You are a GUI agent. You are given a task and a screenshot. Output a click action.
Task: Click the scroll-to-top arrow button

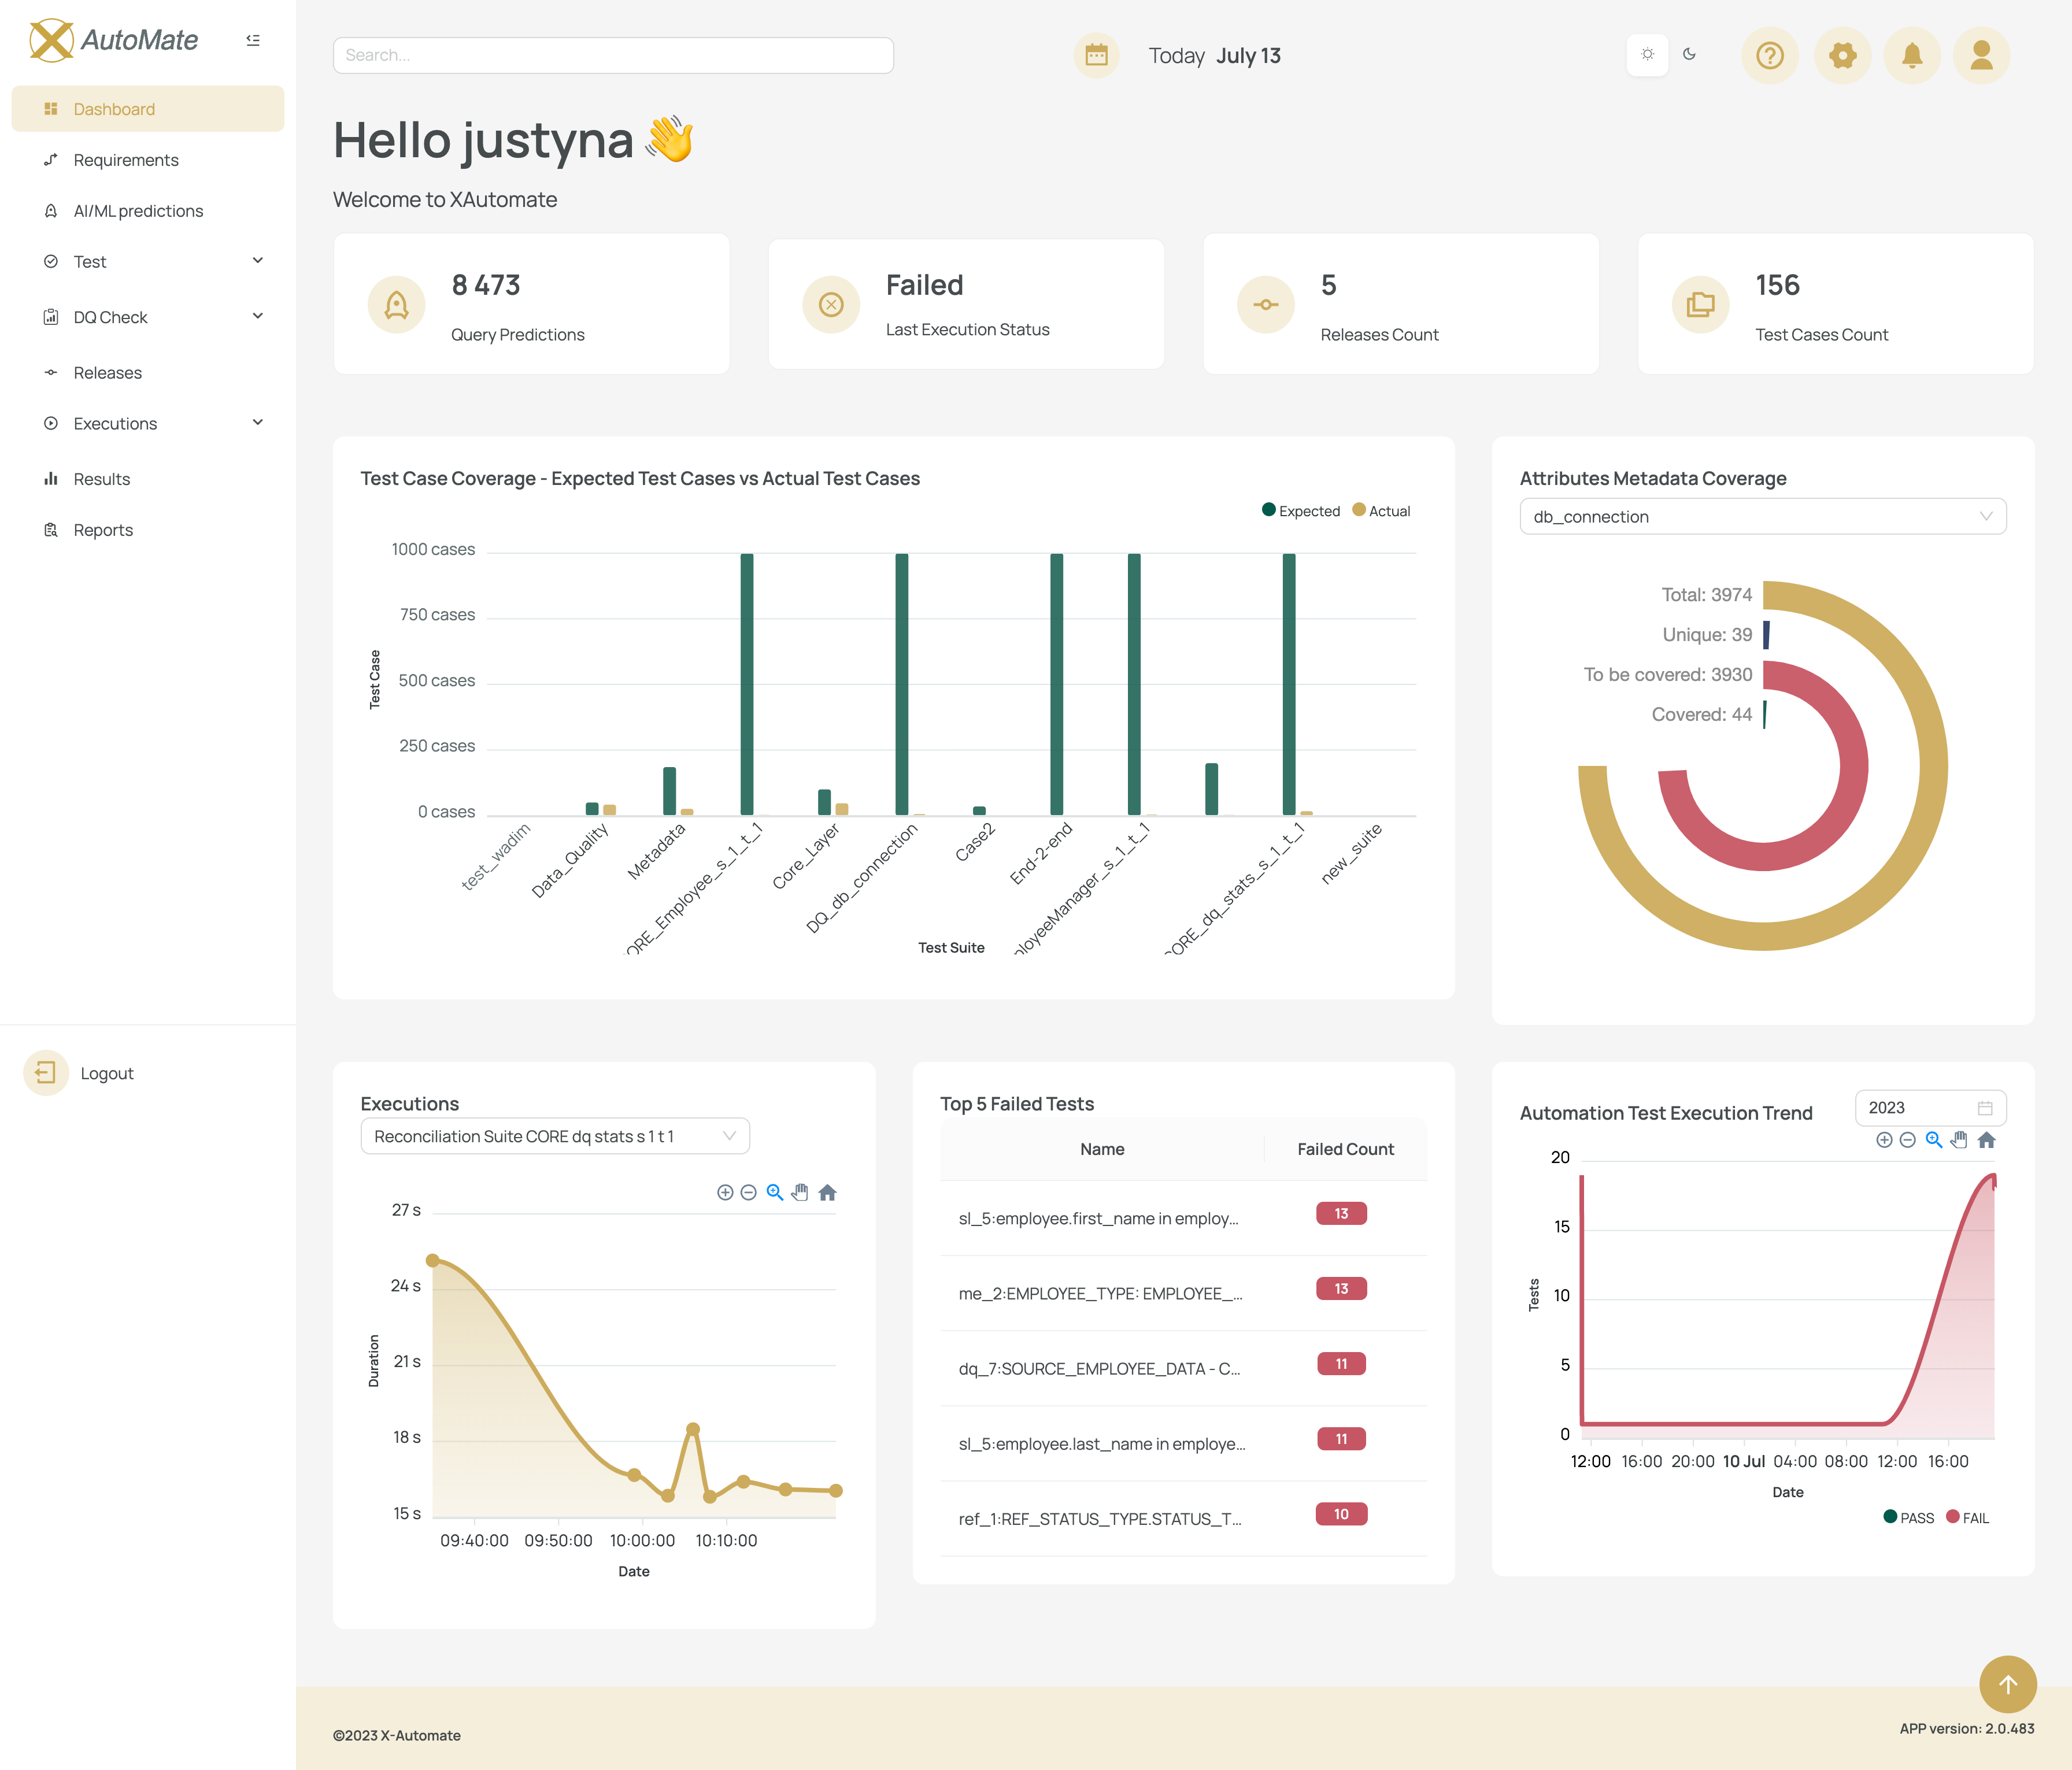(x=2008, y=1684)
